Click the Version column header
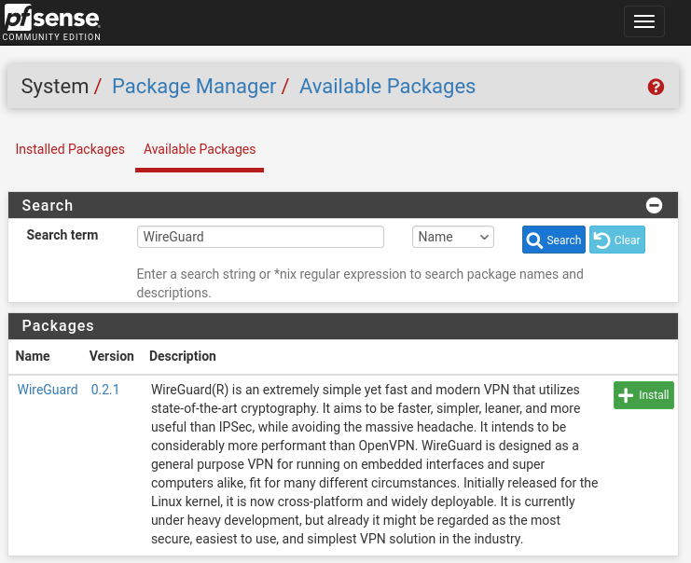The width and height of the screenshot is (691, 563). click(x=112, y=356)
